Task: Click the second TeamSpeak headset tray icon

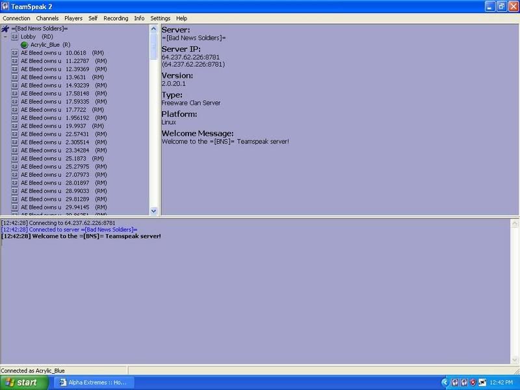Action: [x=464, y=383]
